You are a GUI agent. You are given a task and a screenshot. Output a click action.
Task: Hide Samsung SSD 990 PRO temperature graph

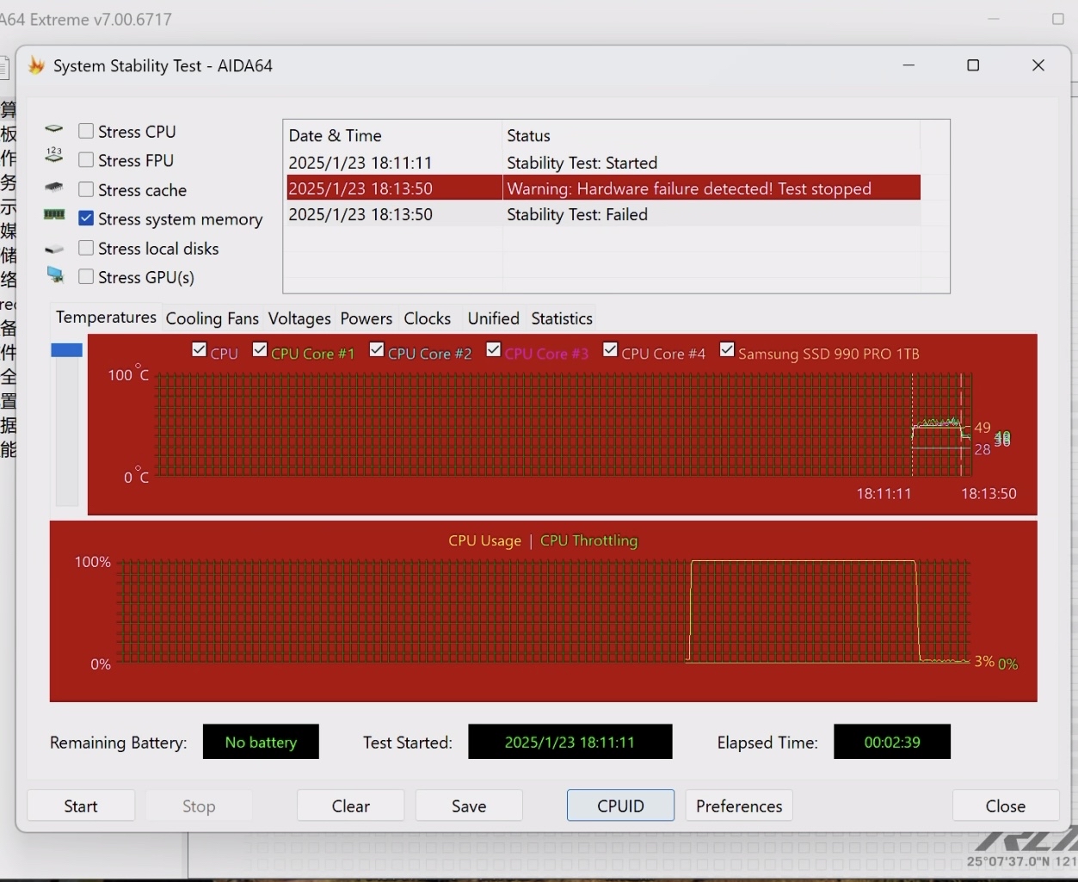click(x=727, y=349)
